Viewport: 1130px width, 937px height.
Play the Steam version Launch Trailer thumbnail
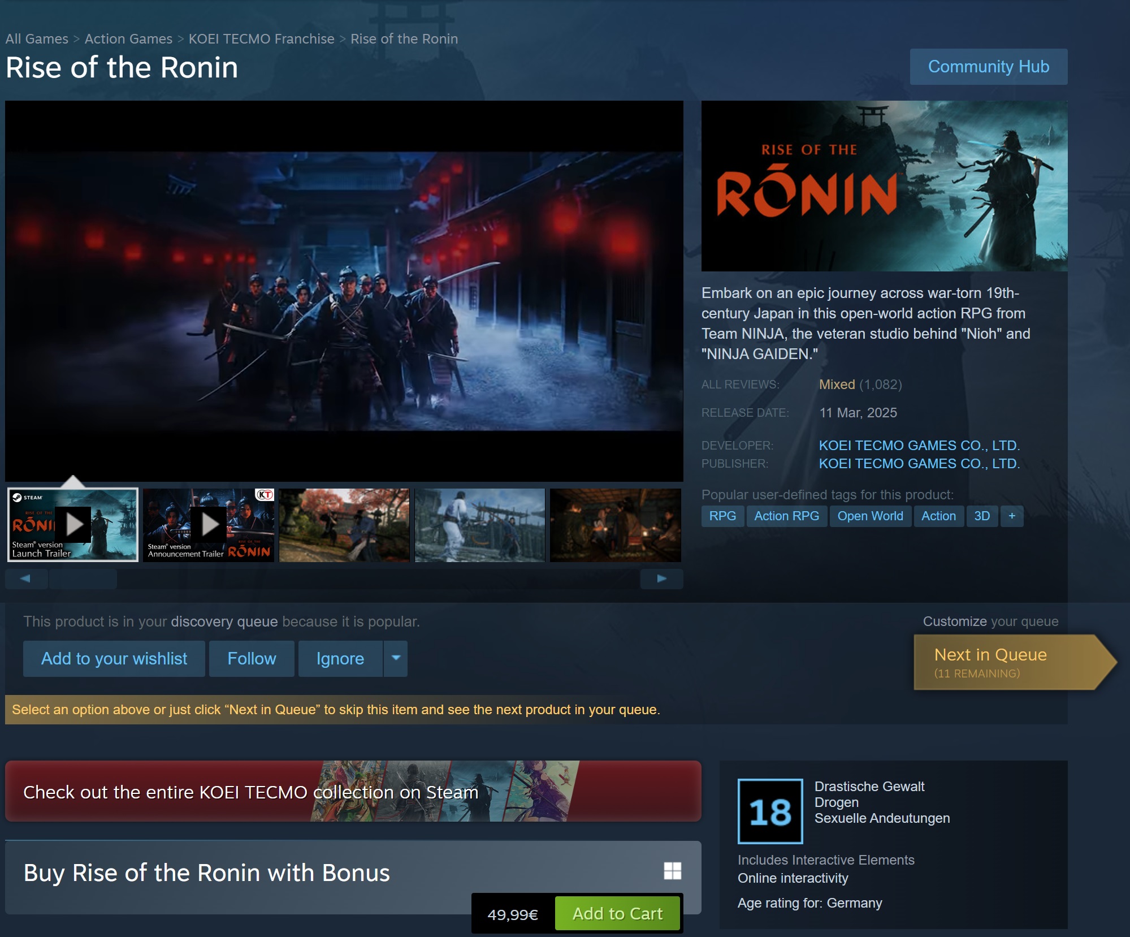pyautogui.click(x=72, y=525)
